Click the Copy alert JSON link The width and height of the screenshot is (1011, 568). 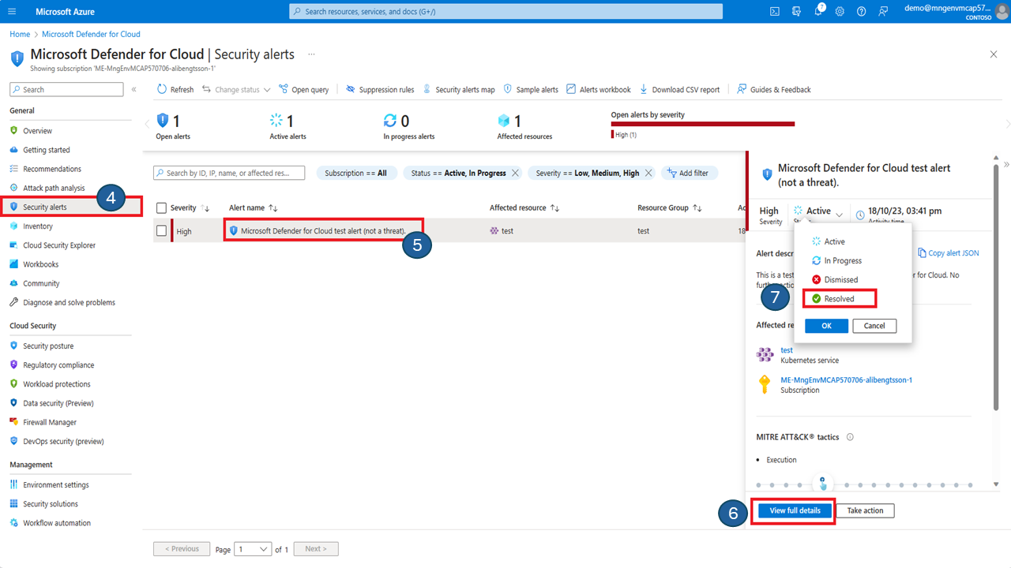pyautogui.click(x=949, y=253)
